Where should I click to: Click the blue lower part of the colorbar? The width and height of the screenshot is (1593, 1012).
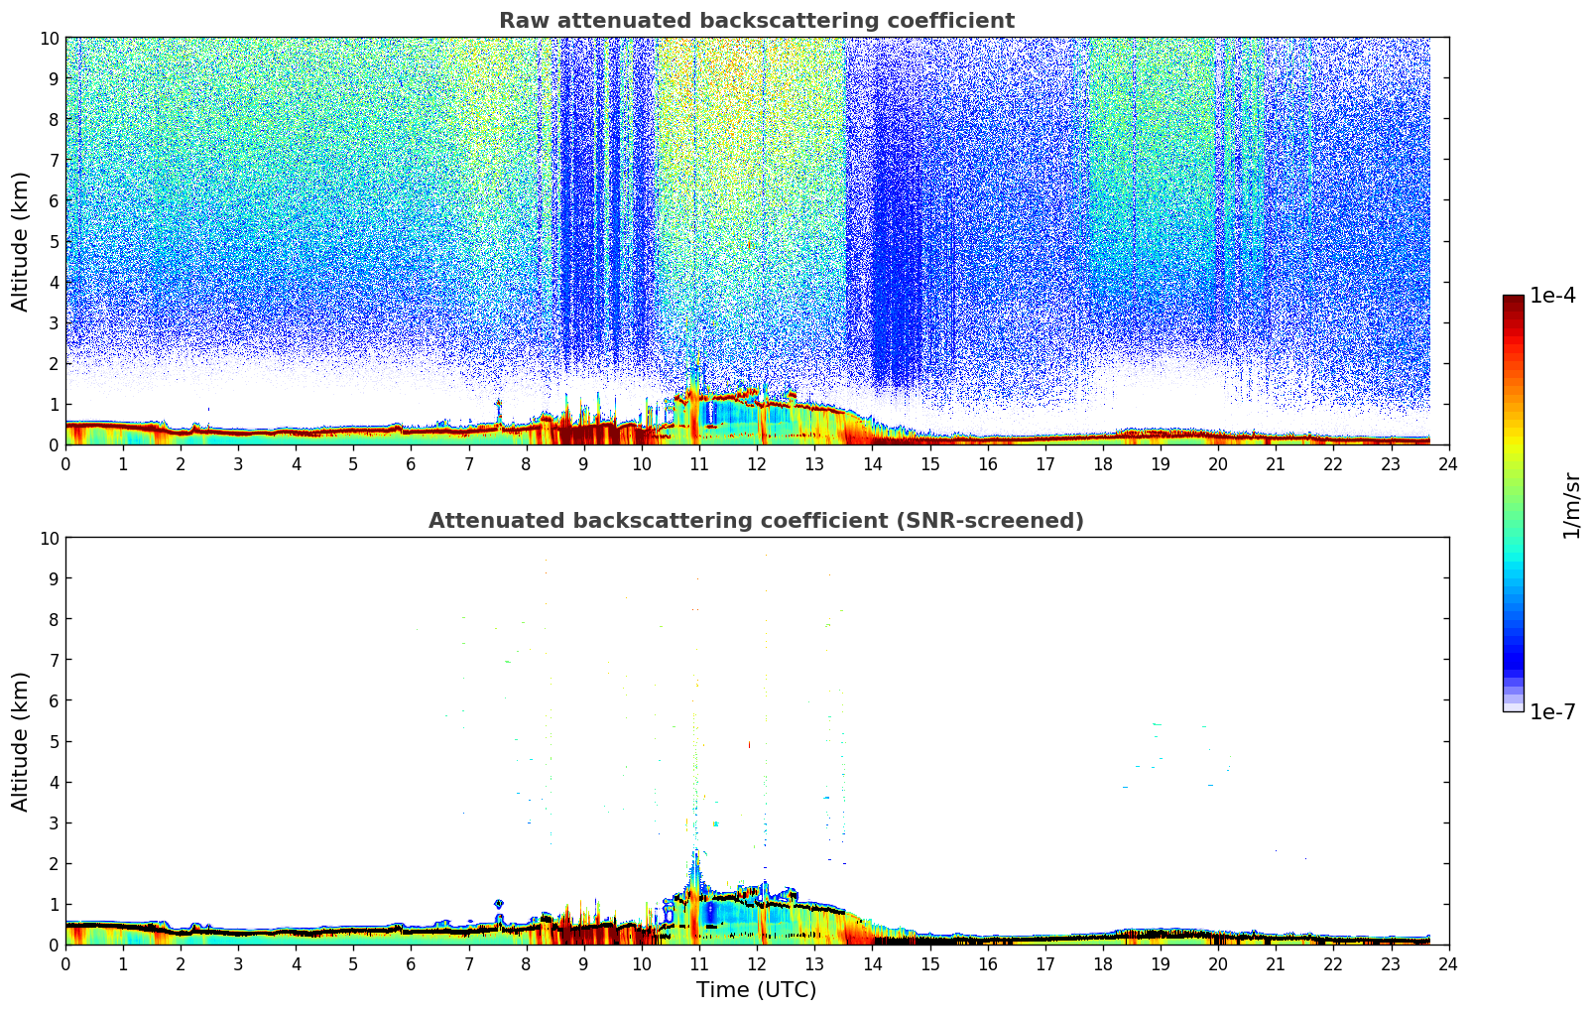pos(1513,645)
